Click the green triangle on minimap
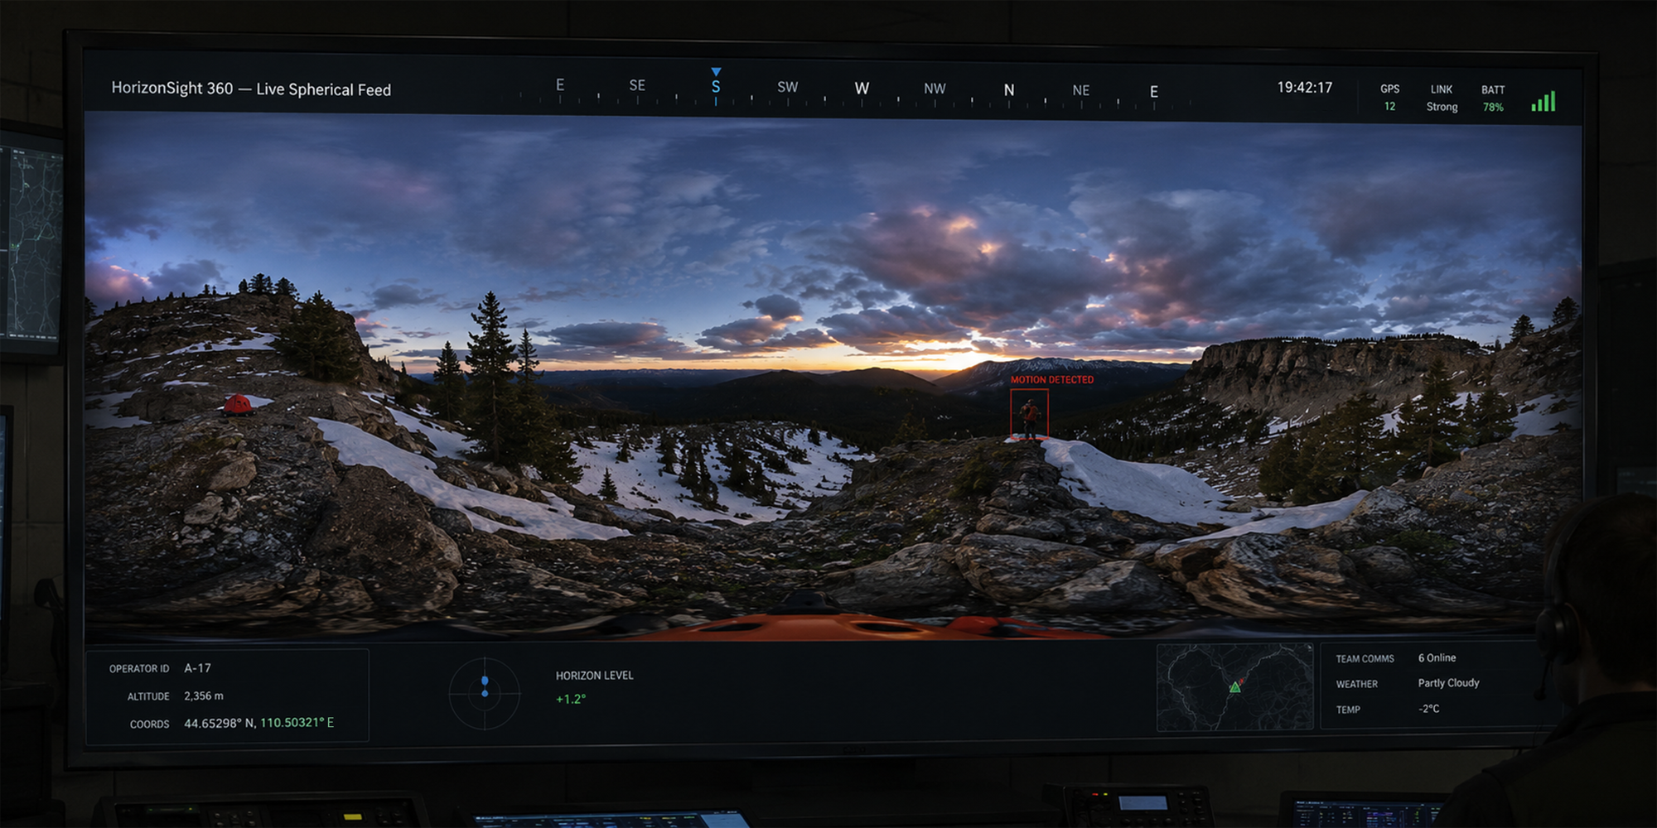 click(1234, 687)
